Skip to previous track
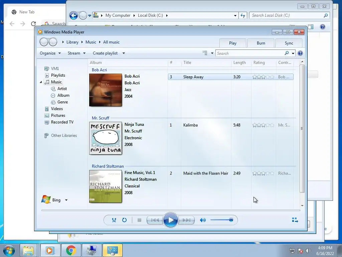 tap(155, 220)
